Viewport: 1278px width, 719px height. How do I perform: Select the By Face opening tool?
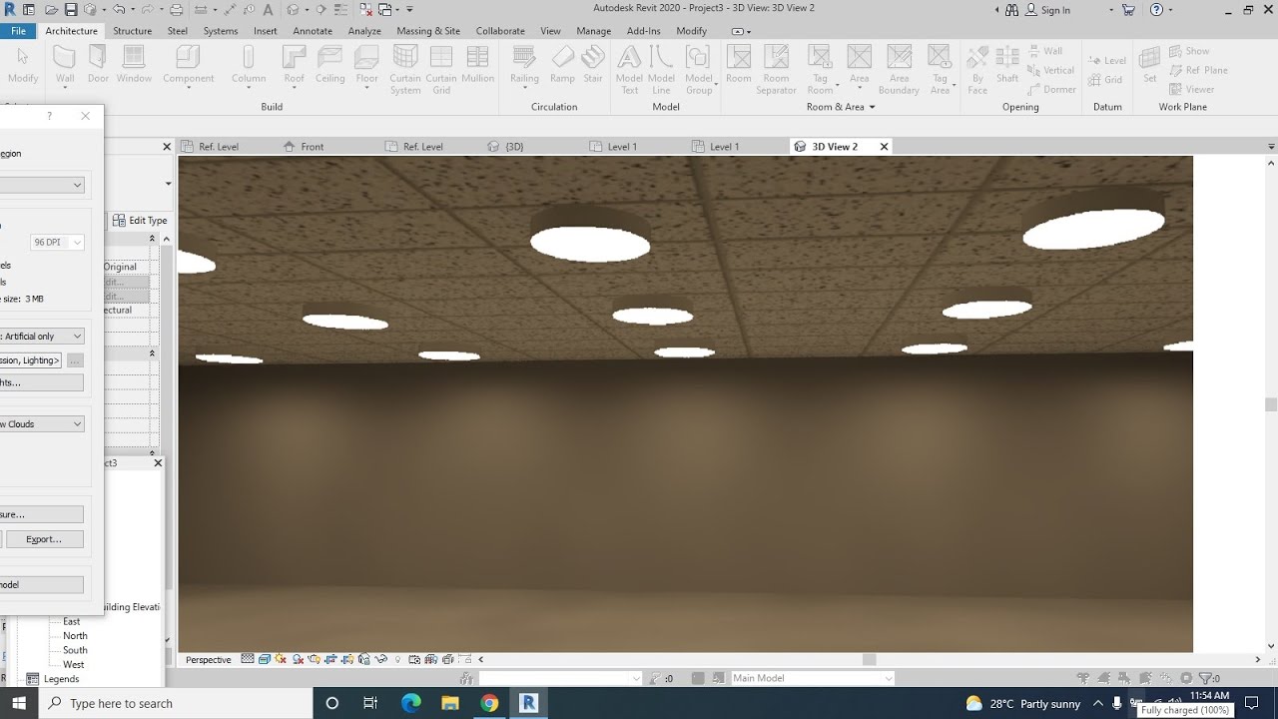point(977,70)
